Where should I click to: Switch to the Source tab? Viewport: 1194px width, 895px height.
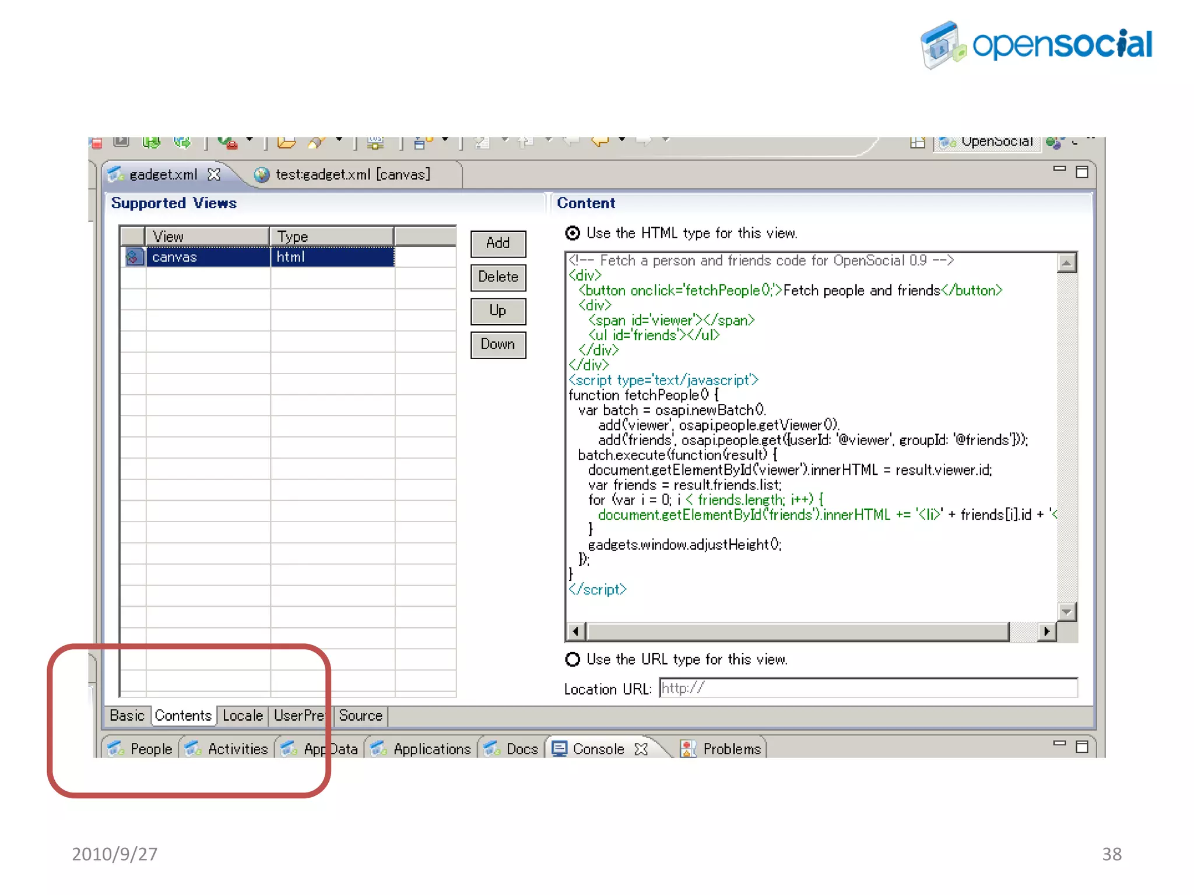(x=360, y=716)
